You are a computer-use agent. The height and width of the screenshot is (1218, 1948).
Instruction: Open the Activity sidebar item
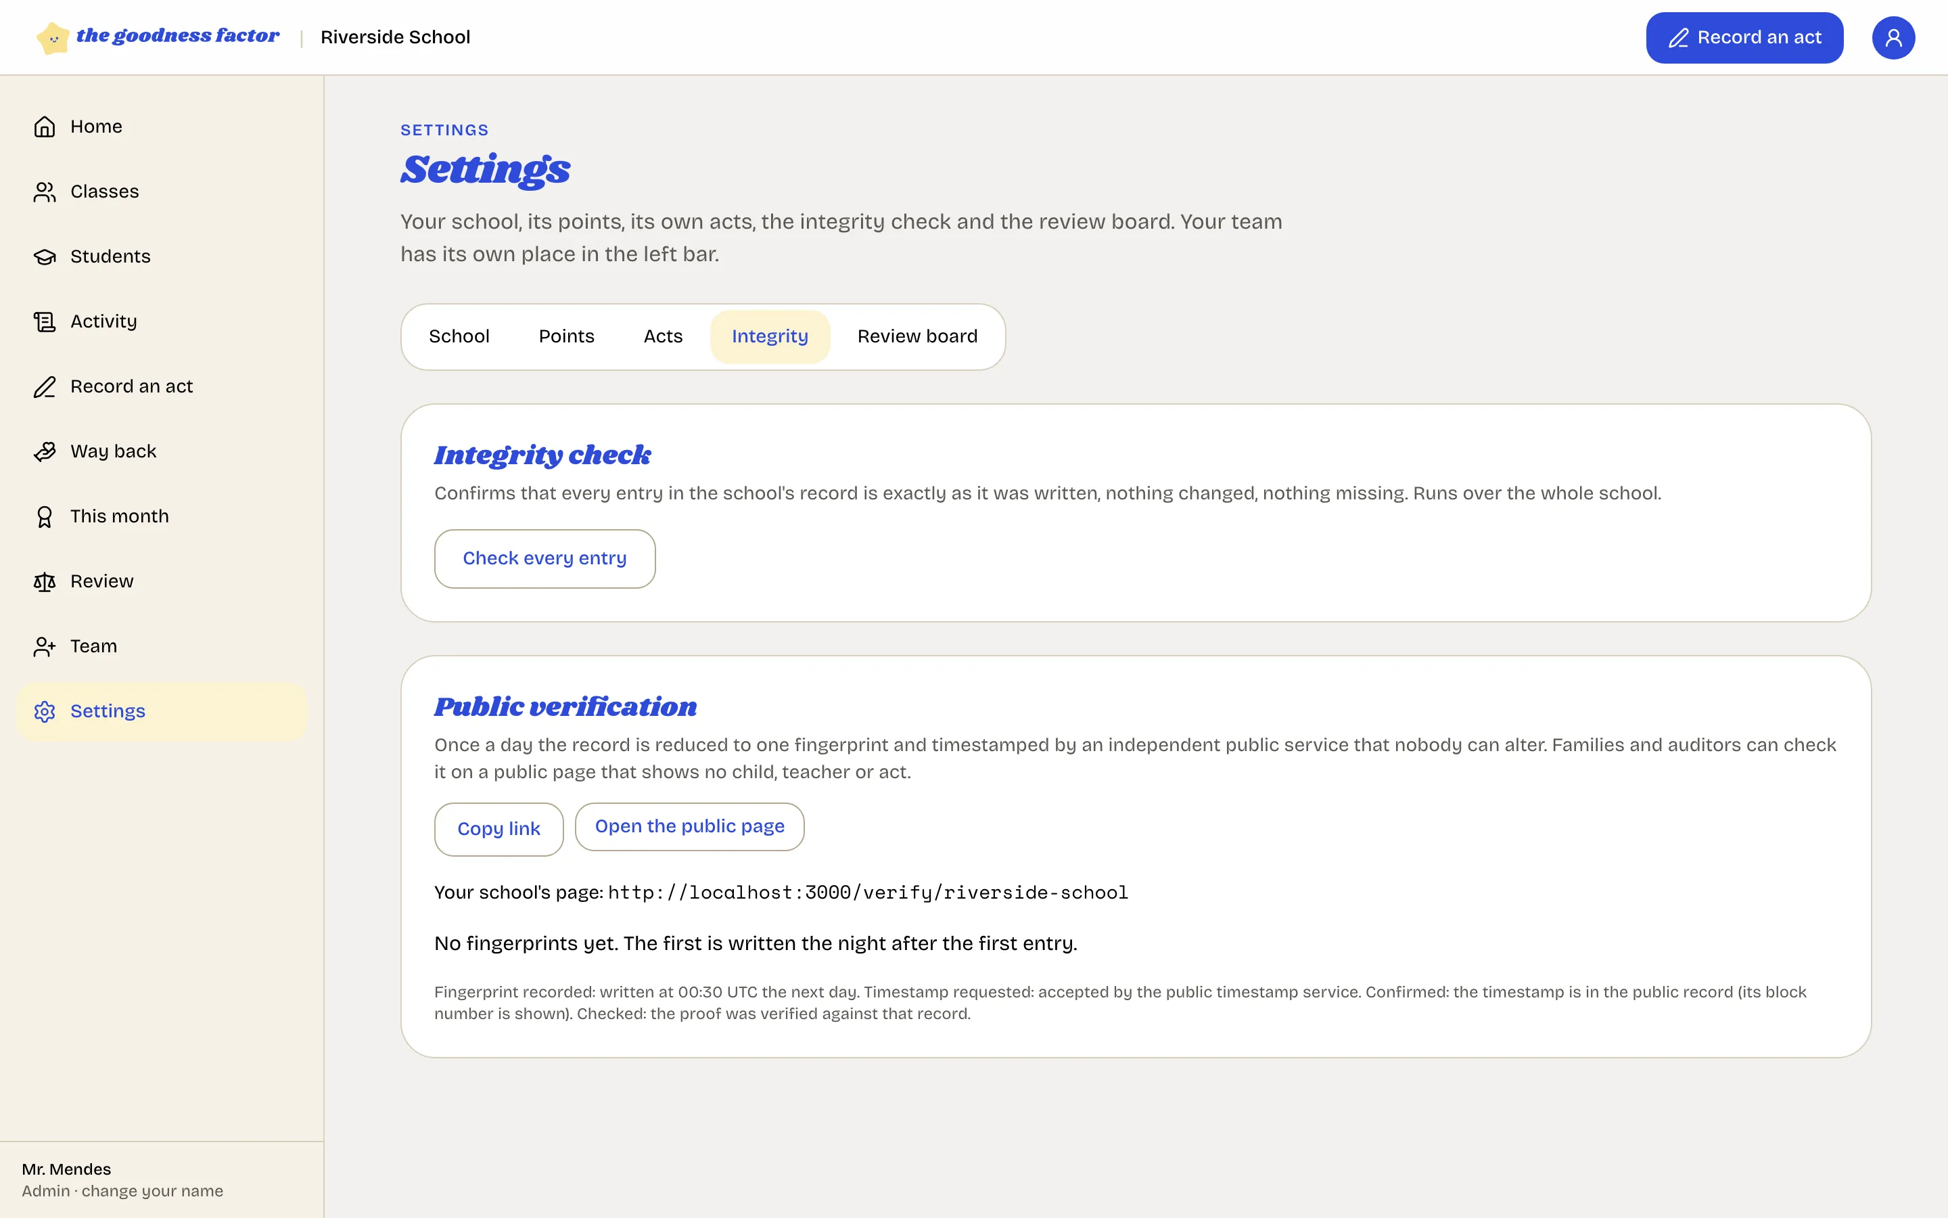pyautogui.click(x=162, y=321)
